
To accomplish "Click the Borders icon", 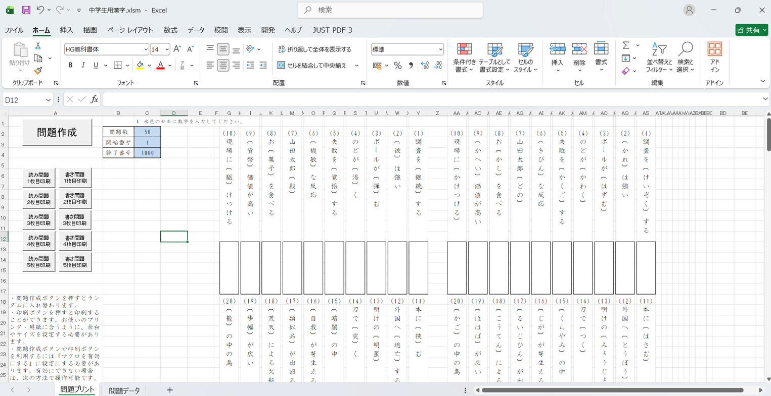I will (118, 65).
